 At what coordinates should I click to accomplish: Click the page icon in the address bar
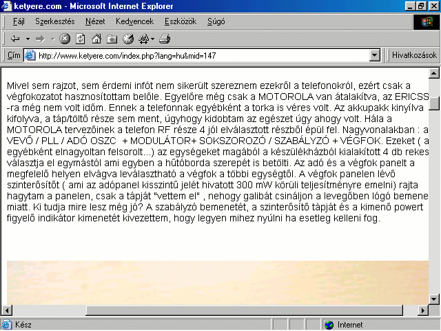tap(30, 55)
